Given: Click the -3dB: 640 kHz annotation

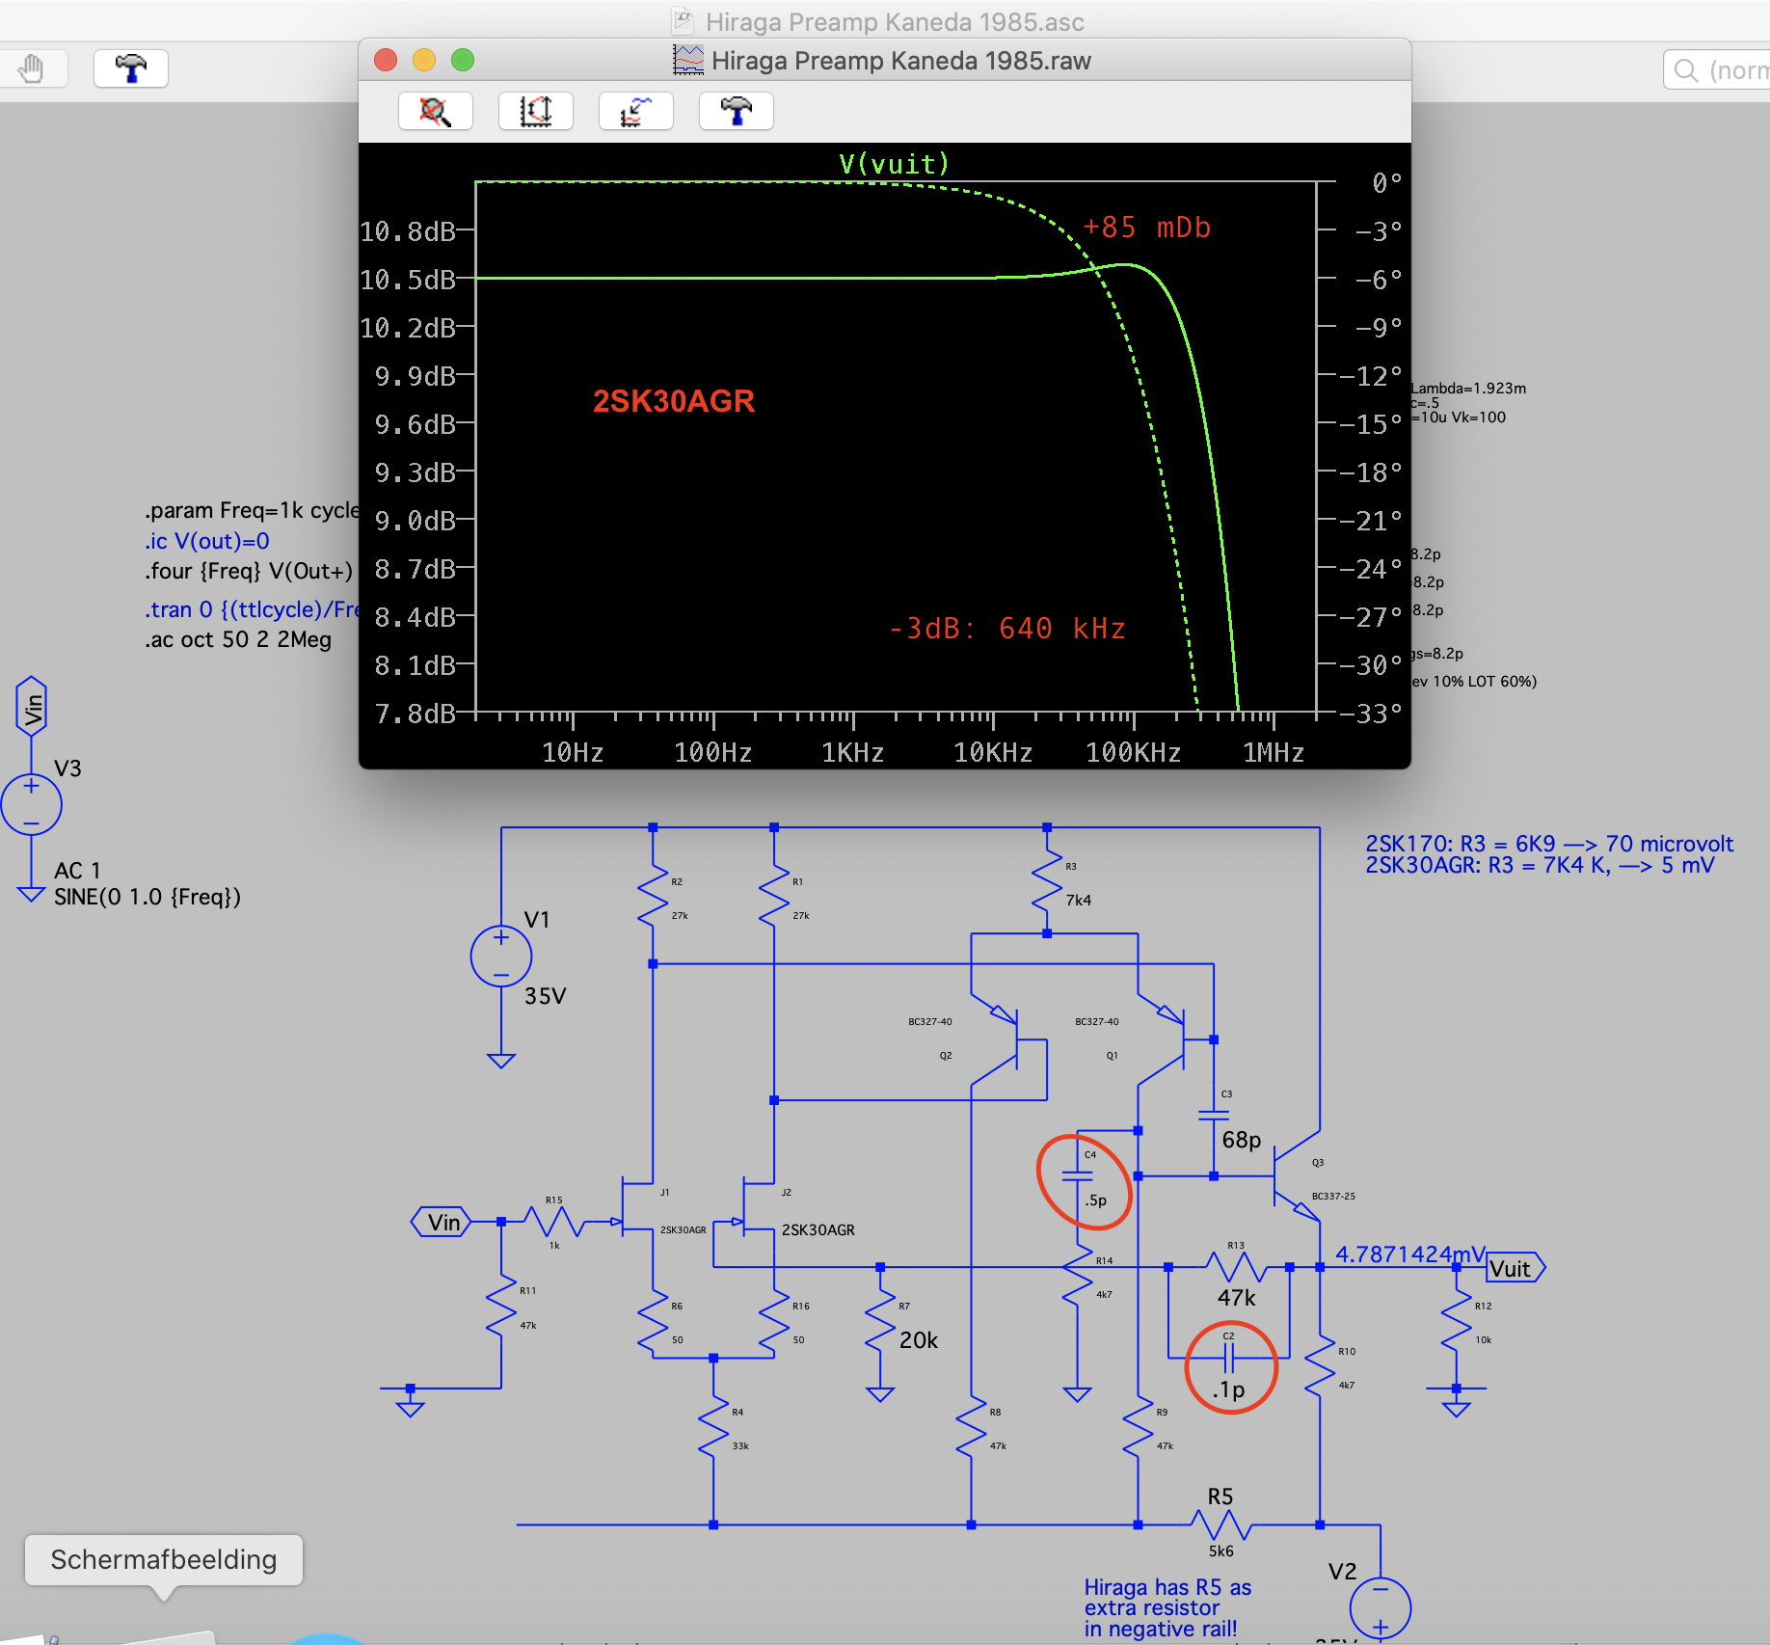Looking at the screenshot, I should 1006,629.
